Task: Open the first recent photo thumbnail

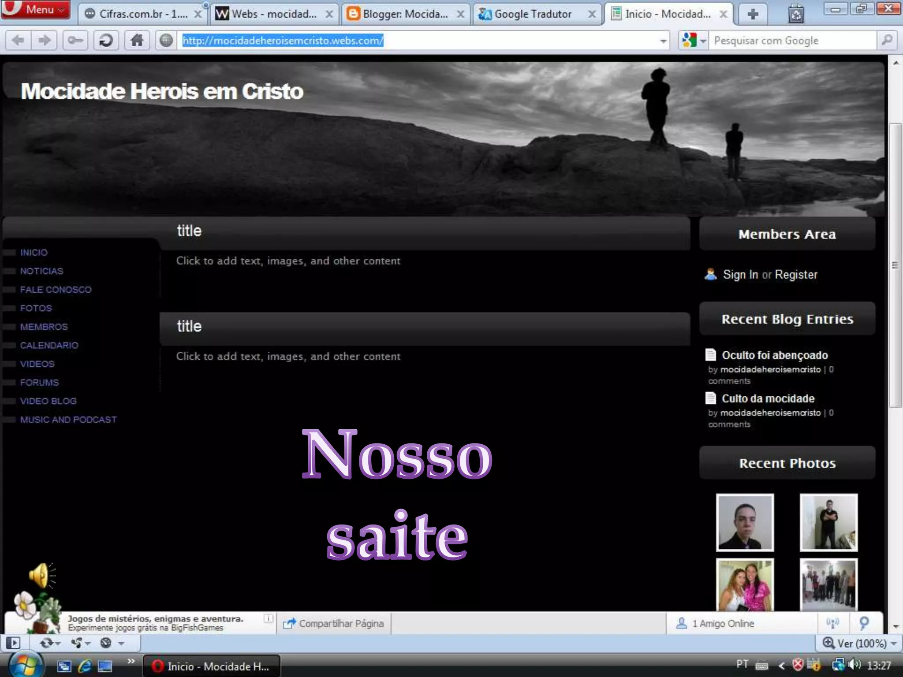Action: [x=745, y=522]
